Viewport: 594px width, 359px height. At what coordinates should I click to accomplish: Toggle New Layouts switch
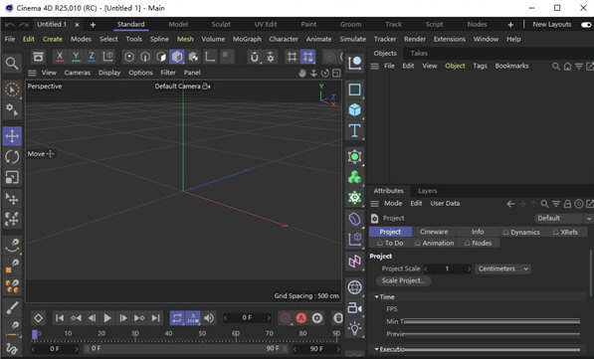click(586, 25)
